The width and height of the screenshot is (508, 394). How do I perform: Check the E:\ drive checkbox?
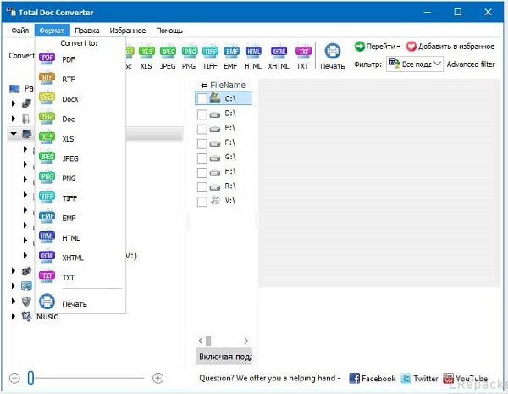click(x=202, y=129)
